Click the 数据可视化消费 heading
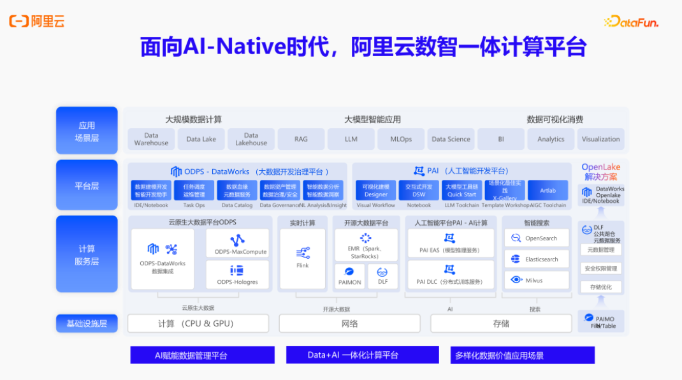Screen dimensions: 682x380 555,119
